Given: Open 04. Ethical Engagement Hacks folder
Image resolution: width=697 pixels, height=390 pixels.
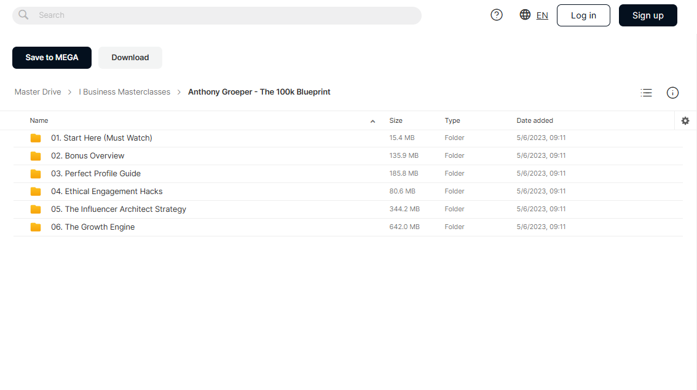Looking at the screenshot, I should click(107, 192).
